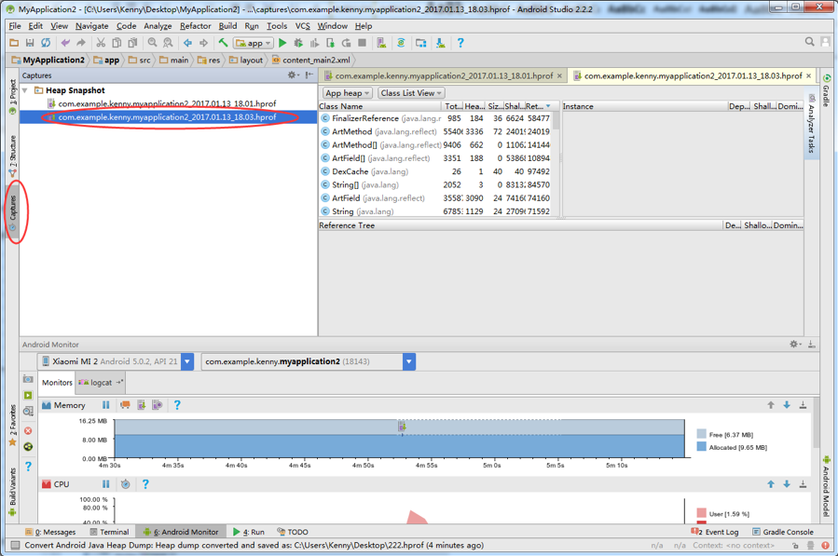Click the Search Everywhere magnifier icon
Image resolution: width=838 pixels, height=556 pixels.
810,42
